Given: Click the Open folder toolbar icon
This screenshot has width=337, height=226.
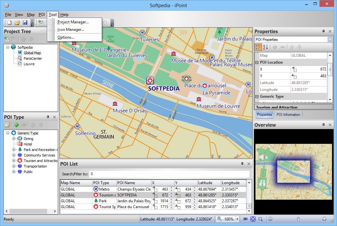Looking at the screenshot, I should tap(17, 23).
